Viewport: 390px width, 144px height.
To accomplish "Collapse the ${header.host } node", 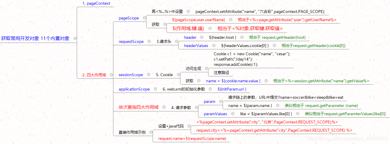I will 242,37.
